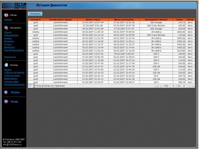This screenshot has height=149, width=199.
Task: Sort by Тип призового фонда header
Action: (60, 20)
